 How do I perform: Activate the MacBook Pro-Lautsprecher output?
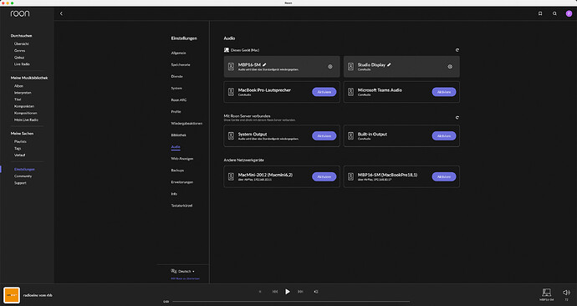click(x=324, y=92)
